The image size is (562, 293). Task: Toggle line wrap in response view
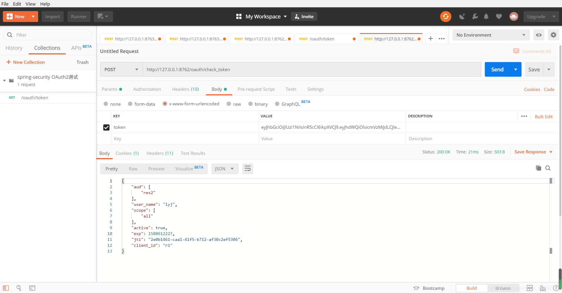(248, 169)
